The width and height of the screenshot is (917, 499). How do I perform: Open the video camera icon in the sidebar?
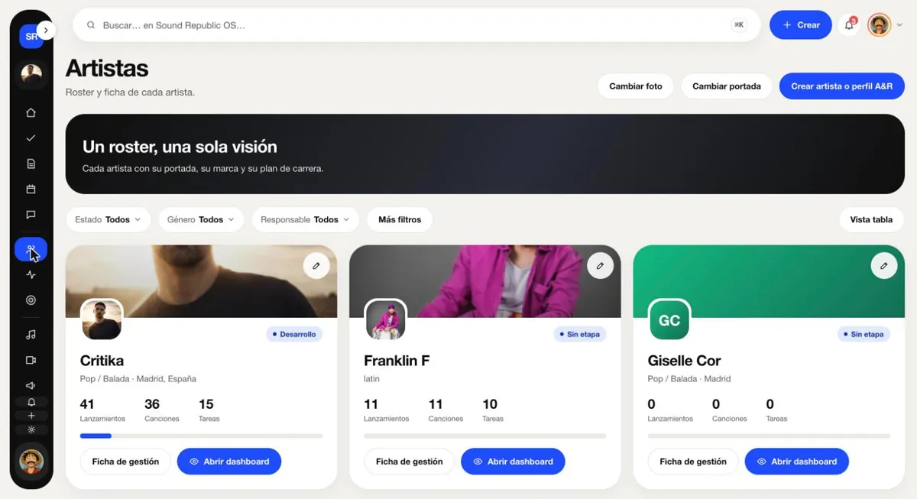point(31,360)
